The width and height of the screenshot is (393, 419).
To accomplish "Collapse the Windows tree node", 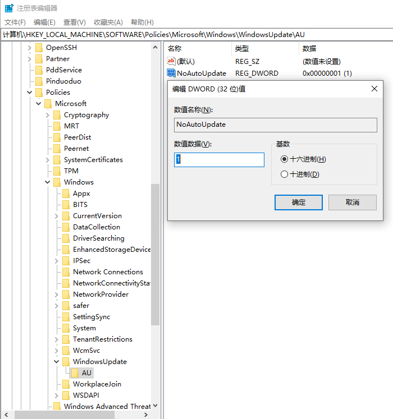I will 48,182.
